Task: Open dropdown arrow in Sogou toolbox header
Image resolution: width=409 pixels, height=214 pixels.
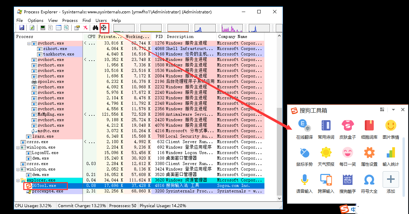Action: tap(393, 110)
